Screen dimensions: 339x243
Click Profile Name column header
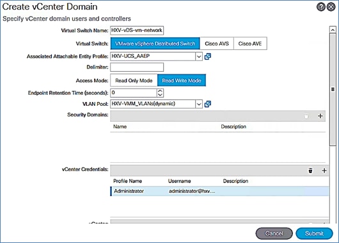point(127,181)
